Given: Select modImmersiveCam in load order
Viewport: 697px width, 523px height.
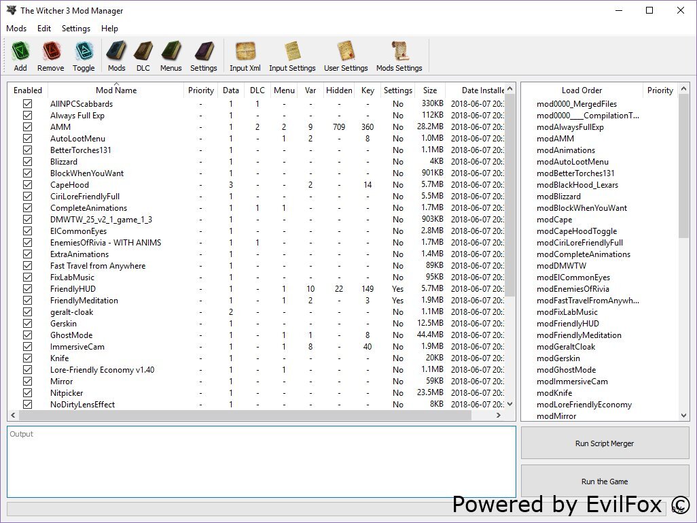Looking at the screenshot, I should 571,382.
